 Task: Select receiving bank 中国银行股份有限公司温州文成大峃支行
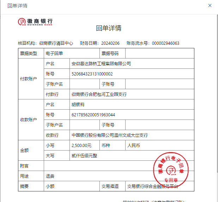click(x=109, y=135)
